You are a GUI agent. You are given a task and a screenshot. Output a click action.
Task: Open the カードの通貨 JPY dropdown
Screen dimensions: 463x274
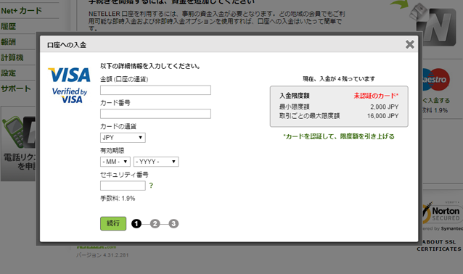point(123,138)
